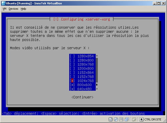This screenshot has height=123, width=167.
Task: Open the Help menu
Action: coord(23,9)
